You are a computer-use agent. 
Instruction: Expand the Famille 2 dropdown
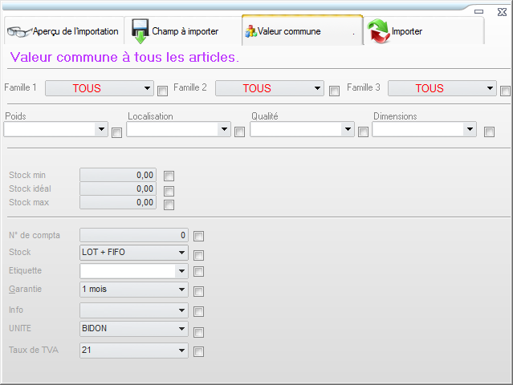[x=318, y=88]
